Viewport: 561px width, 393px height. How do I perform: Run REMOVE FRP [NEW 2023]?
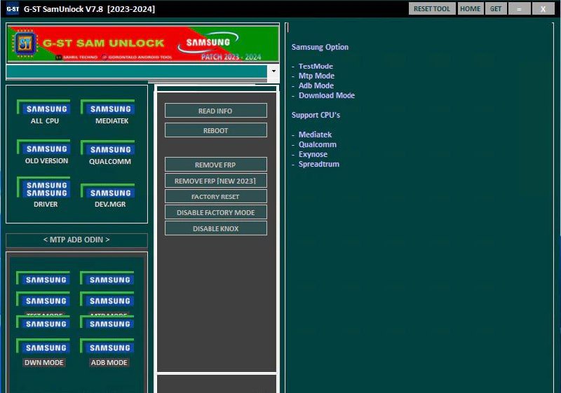216,181
